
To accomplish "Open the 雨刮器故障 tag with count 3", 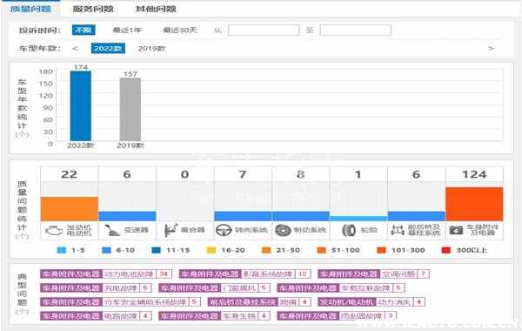I will pyautogui.click(x=337, y=315).
